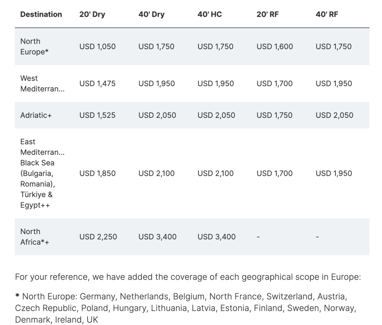Screen dimensions: 382x325
Task: Click the truncated West Mediterranean destination cell
Action: point(42,83)
